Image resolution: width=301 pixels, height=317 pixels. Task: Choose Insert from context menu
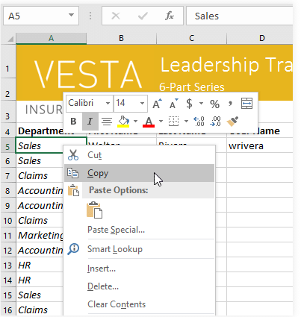pos(102,269)
